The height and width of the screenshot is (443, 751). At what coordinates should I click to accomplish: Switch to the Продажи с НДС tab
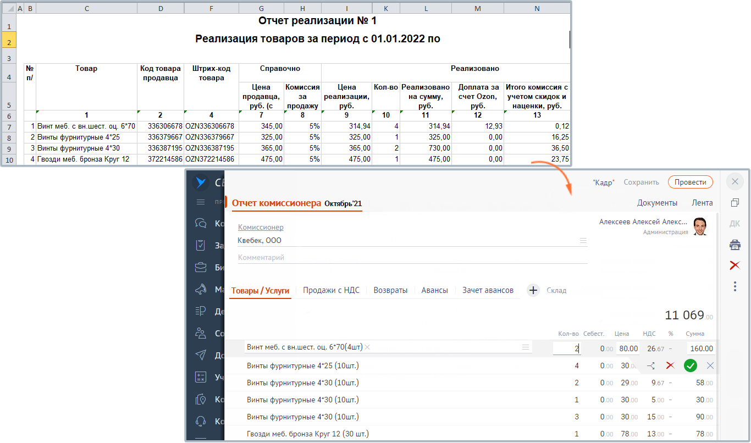[331, 290]
